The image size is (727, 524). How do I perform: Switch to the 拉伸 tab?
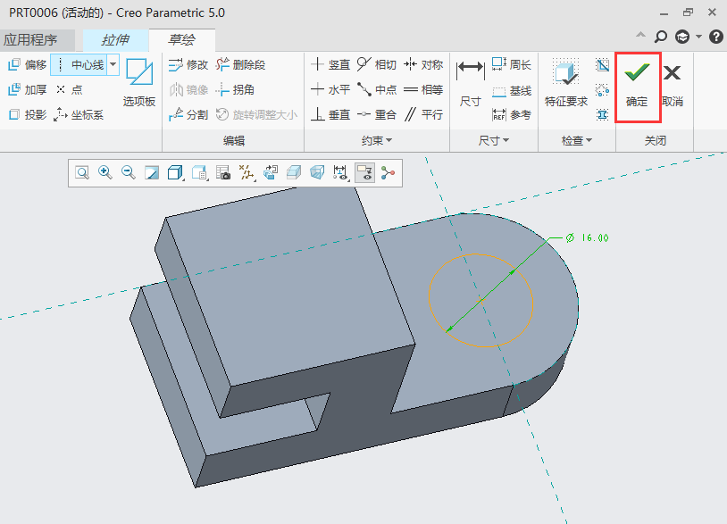[114, 40]
